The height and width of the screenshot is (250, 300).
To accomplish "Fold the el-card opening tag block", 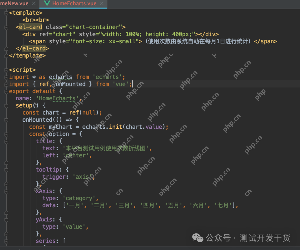I will pos(6,27).
